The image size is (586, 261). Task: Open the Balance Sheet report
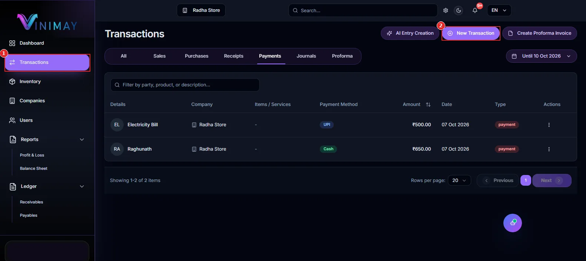point(34,169)
